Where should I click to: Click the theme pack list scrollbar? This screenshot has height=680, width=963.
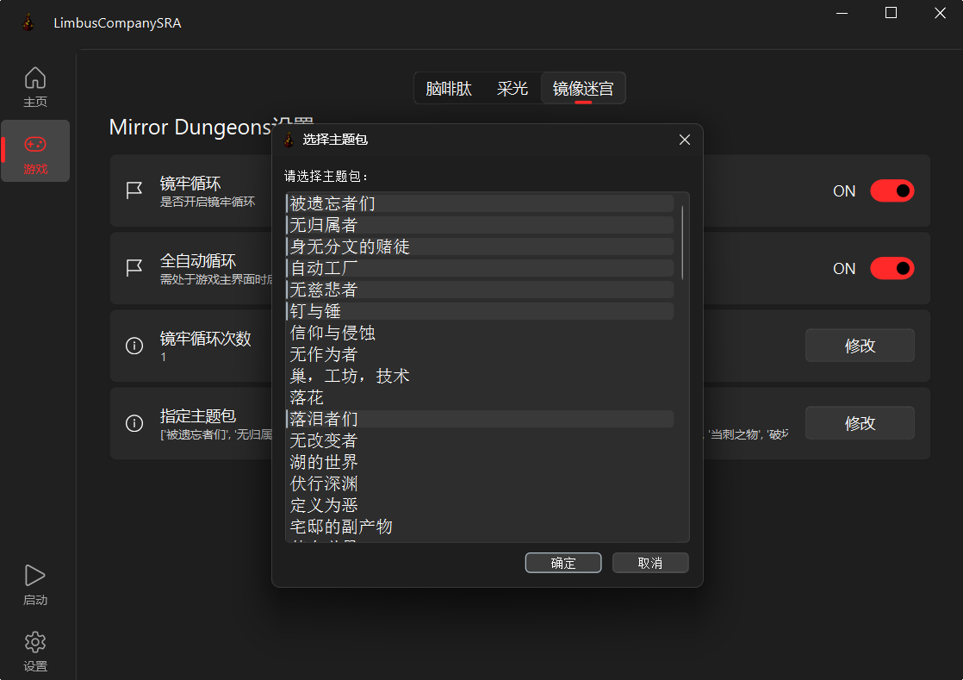(683, 242)
